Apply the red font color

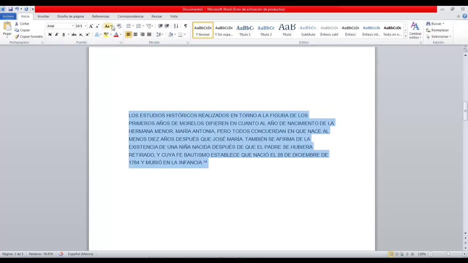[x=116, y=35]
